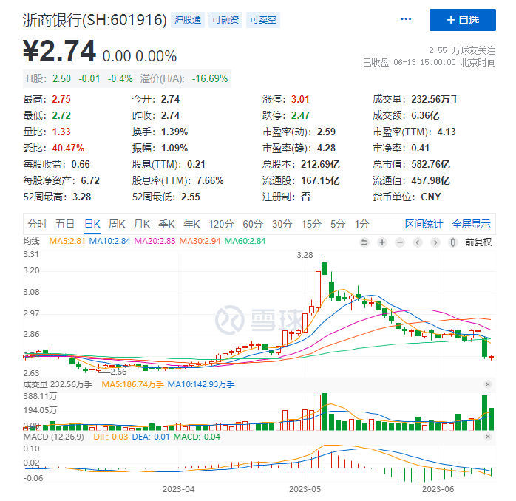
Task: Click the 2.66 low price marker on chart
Action: [119, 372]
